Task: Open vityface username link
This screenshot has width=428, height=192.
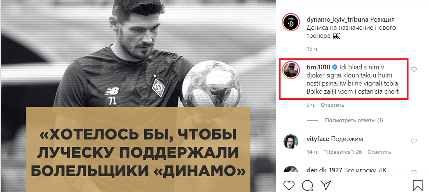Action: tap(318, 139)
